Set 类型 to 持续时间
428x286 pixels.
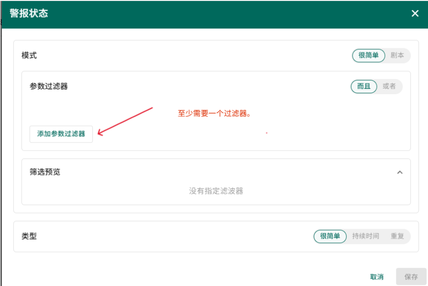click(365, 236)
